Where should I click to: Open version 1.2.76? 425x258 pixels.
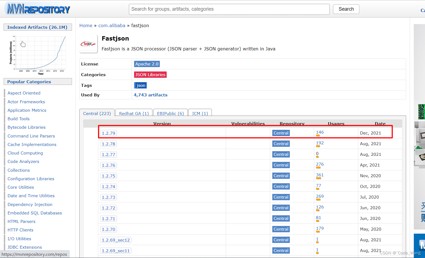coord(108,165)
